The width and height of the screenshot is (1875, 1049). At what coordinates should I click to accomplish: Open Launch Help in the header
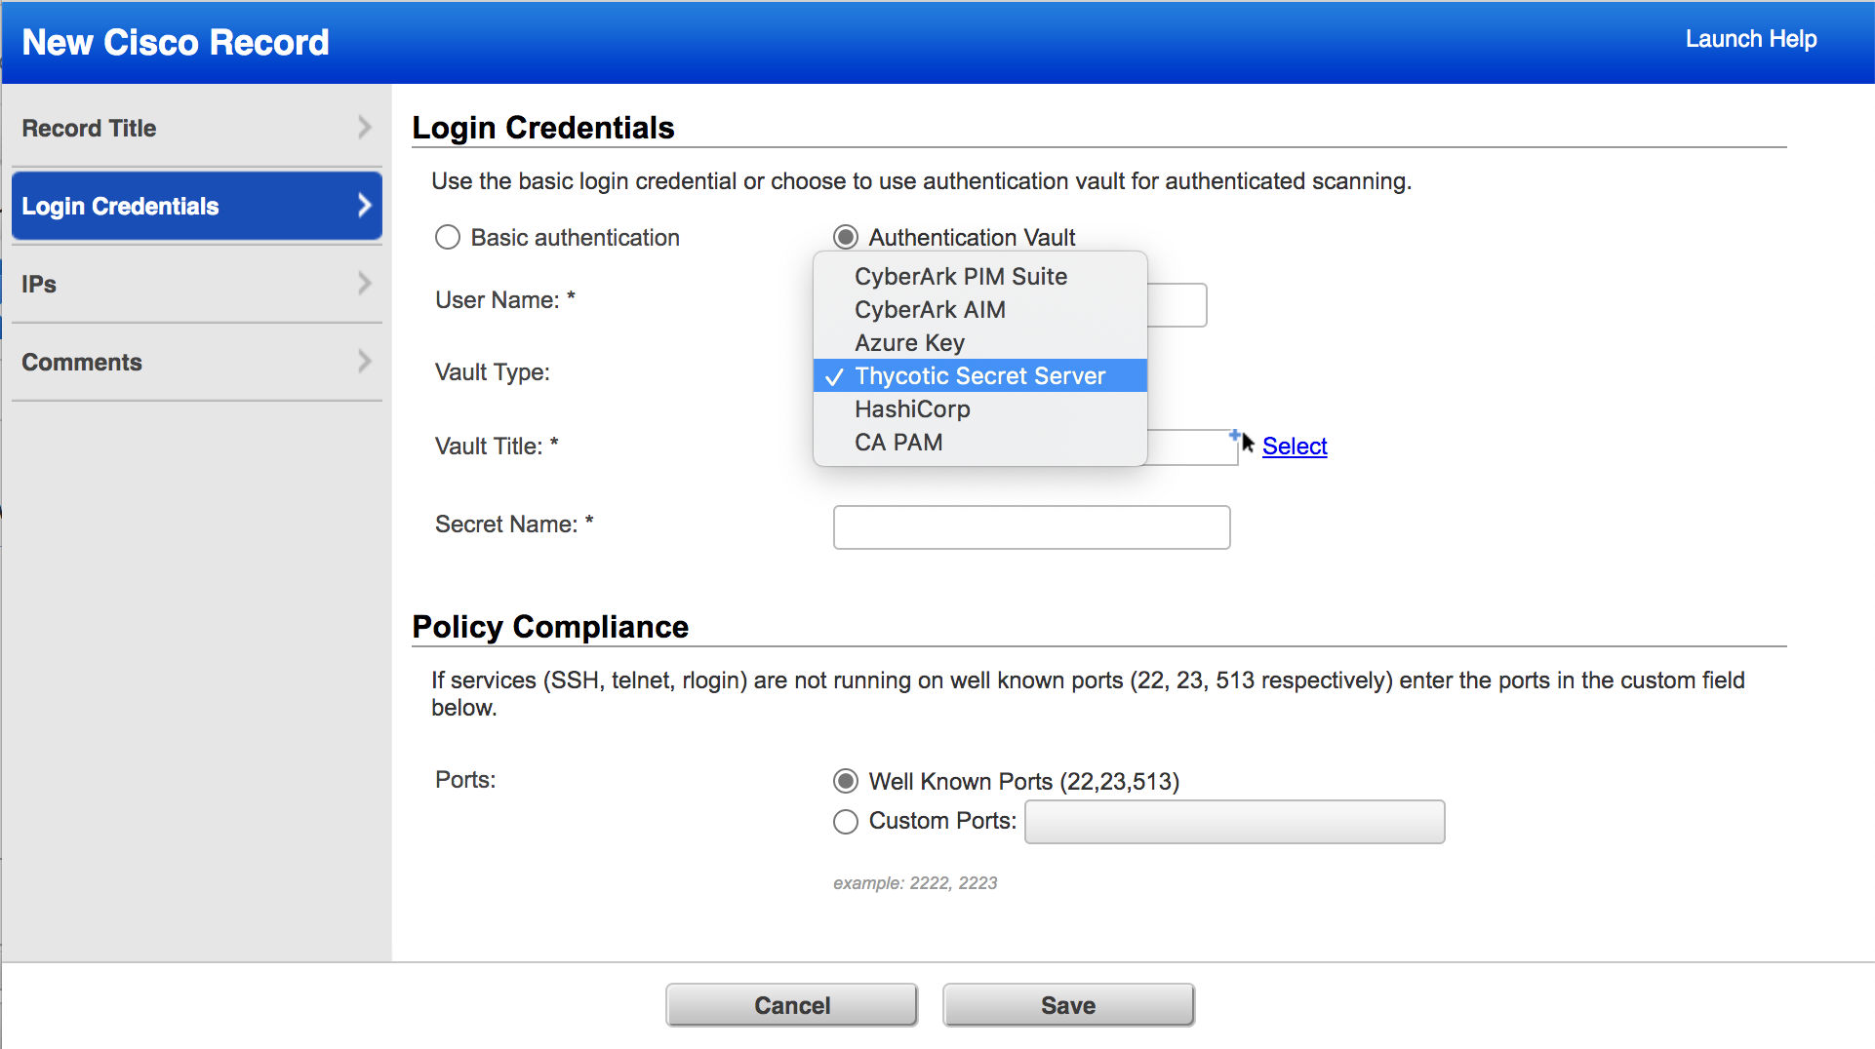point(1751,39)
